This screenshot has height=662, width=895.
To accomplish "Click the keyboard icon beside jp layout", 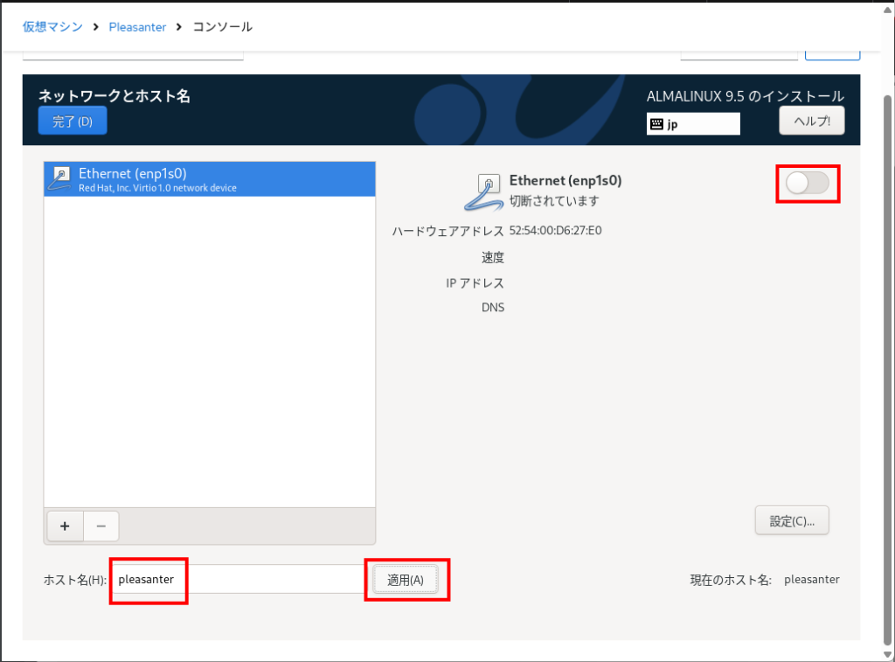I will point(656,124).
